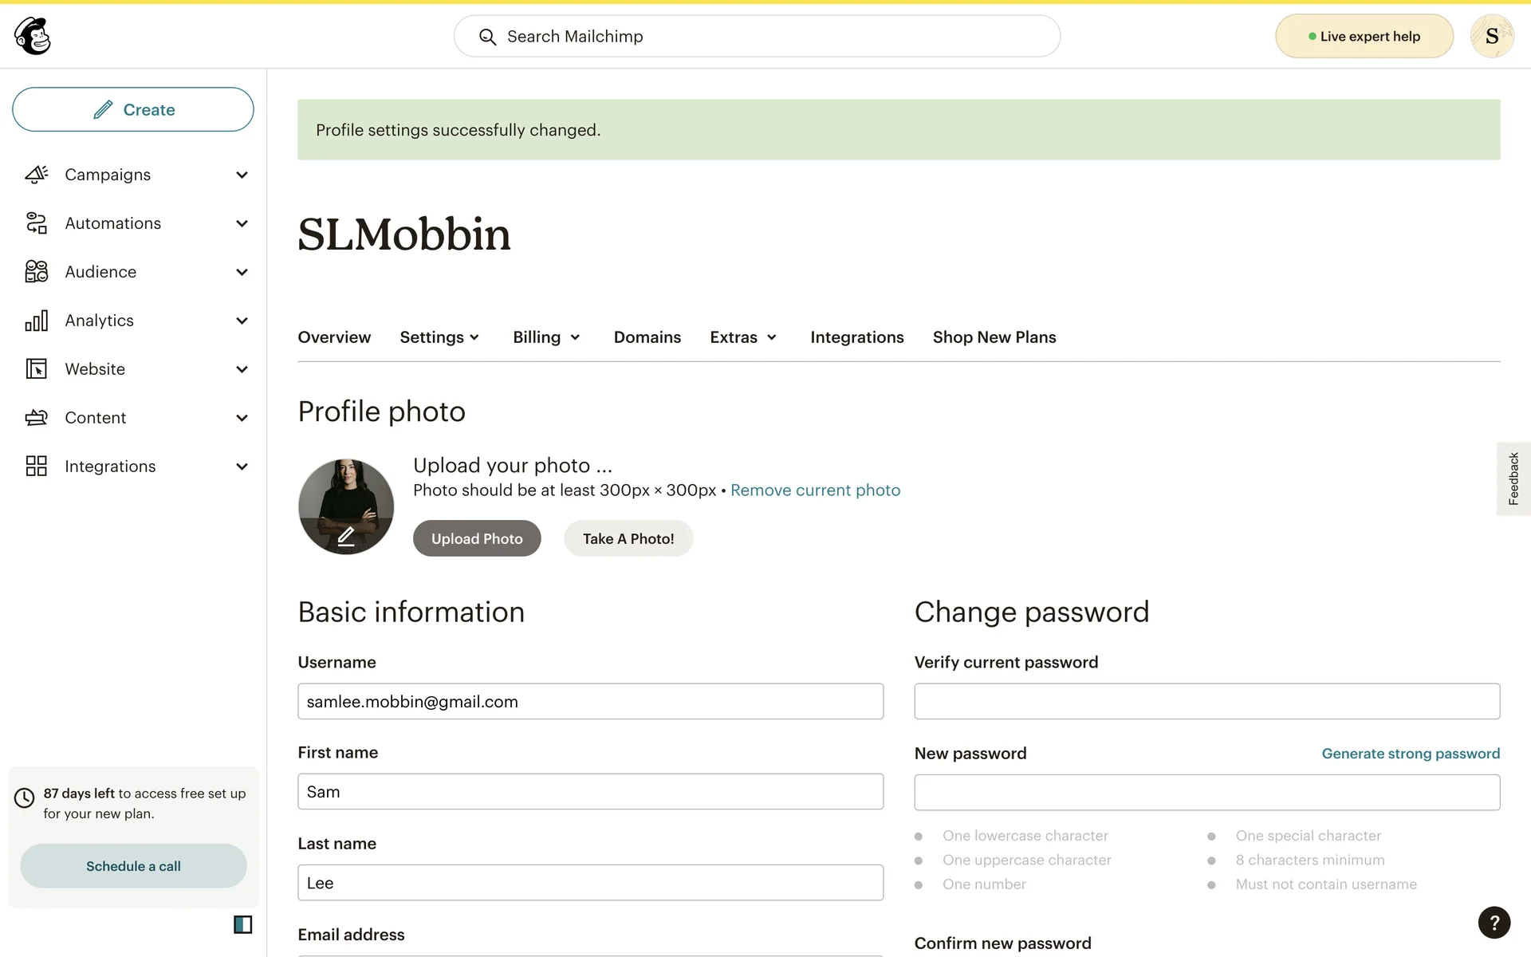Click the Mailchimp Freddie logo
The width and height of the screenshot is (1531, 957).
coord(33,36)
